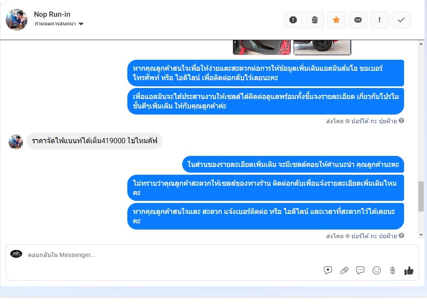Mark conversation as spam with the exclamation circle icon

point(293,20)
